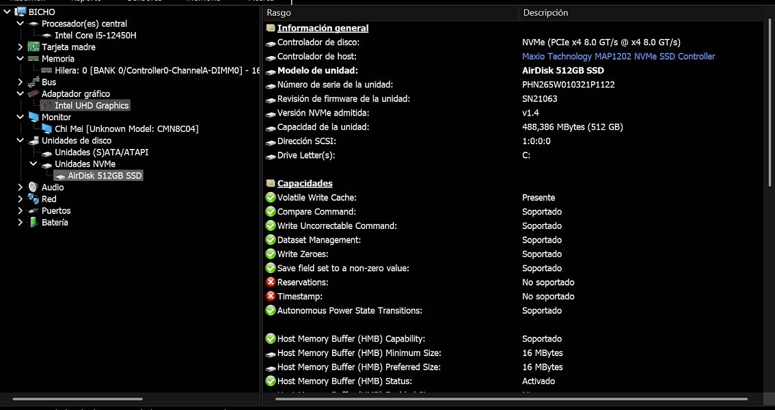Image resolution: width=775 pixels, height=410 pixels.
Task: Click the drive icon beside Controlador de disco
Action: (271, 44)
